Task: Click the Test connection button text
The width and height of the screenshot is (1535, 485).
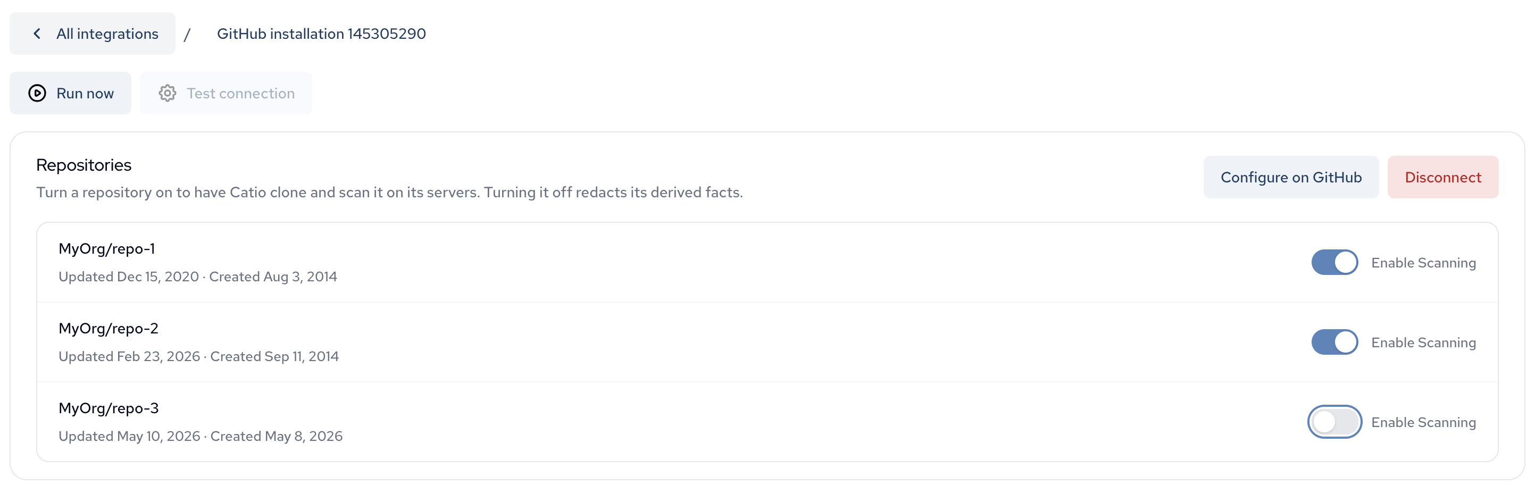Action: coord(241,94)
